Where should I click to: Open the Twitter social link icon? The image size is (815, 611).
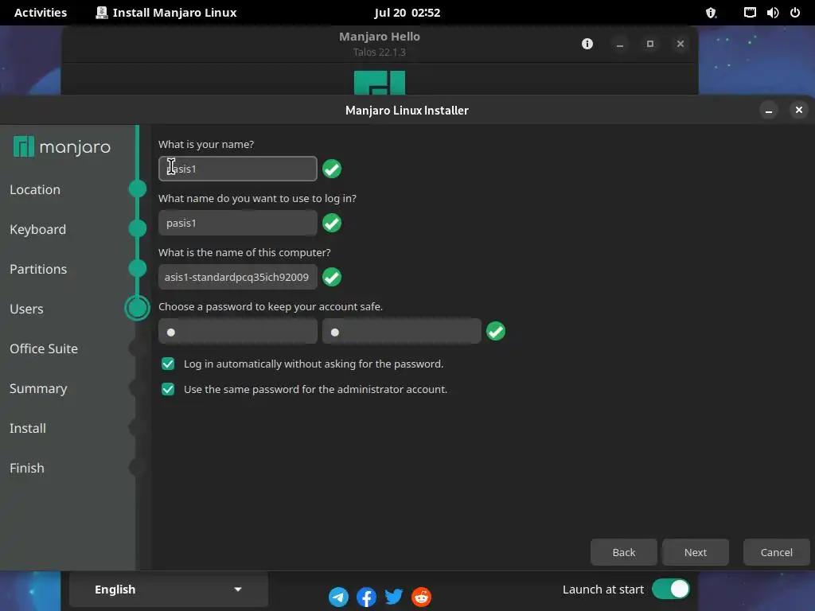(x=394, y=597)
